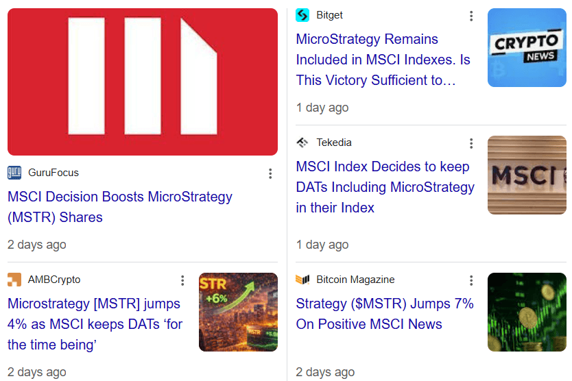Open three-dot menu for Tekedia article
572x381 pixels.
(x=471, y=143)
